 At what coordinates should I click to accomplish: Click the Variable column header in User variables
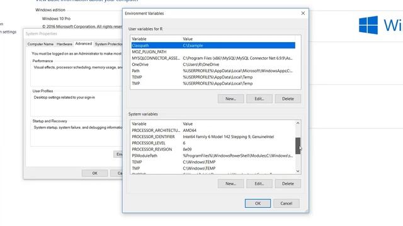[139, 39]
